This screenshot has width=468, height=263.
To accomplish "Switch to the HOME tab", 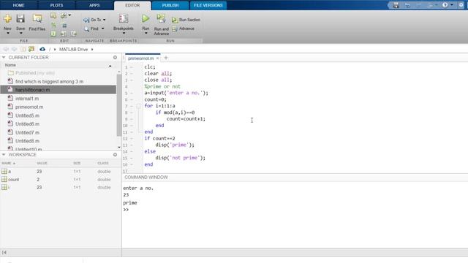I will tap(18, 5).
